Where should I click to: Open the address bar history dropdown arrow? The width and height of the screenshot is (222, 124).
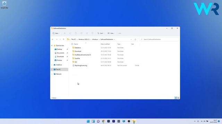tap(131, 40)
